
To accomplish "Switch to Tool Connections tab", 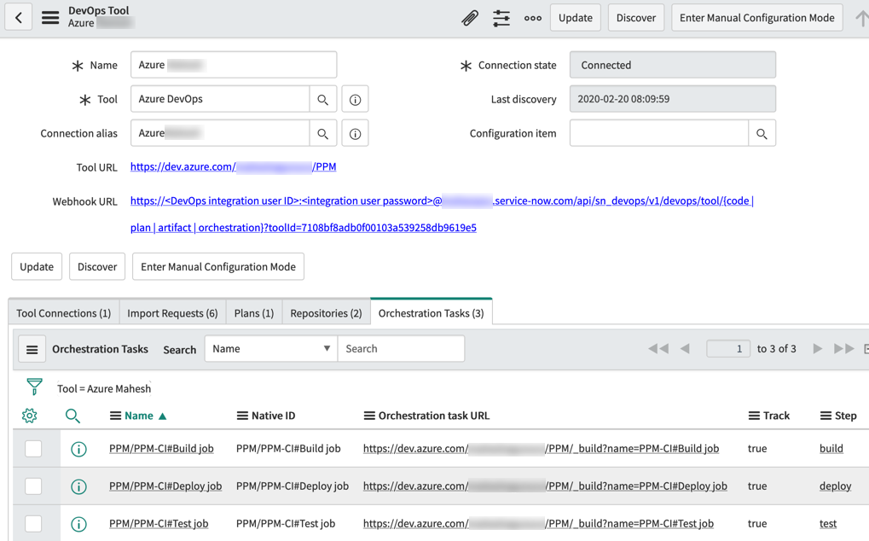I will pyautogui.click(x=64, y=313).
